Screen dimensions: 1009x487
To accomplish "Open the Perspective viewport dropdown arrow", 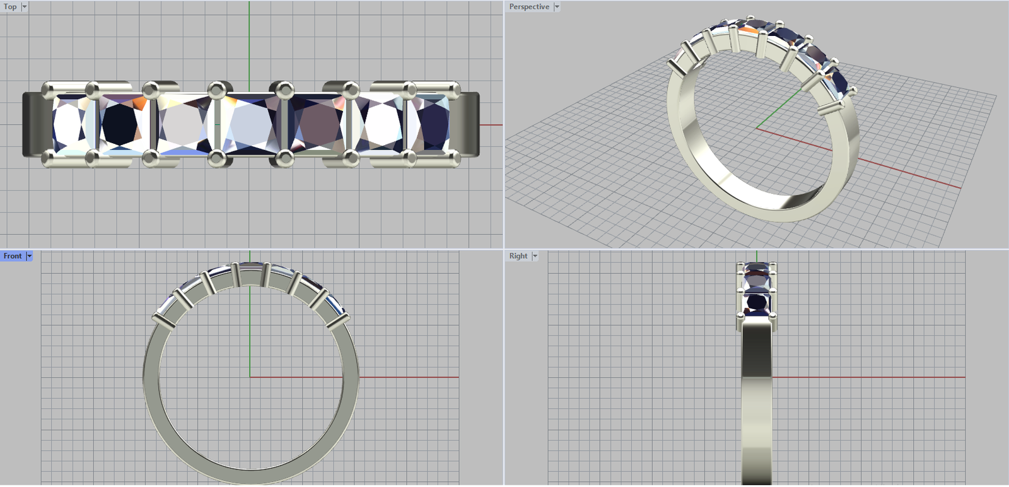I will 557,7.
